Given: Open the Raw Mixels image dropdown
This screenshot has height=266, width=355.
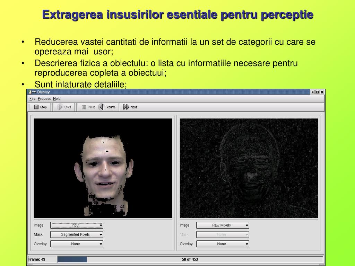Looking at the screenshot, I should click(223, 225).
